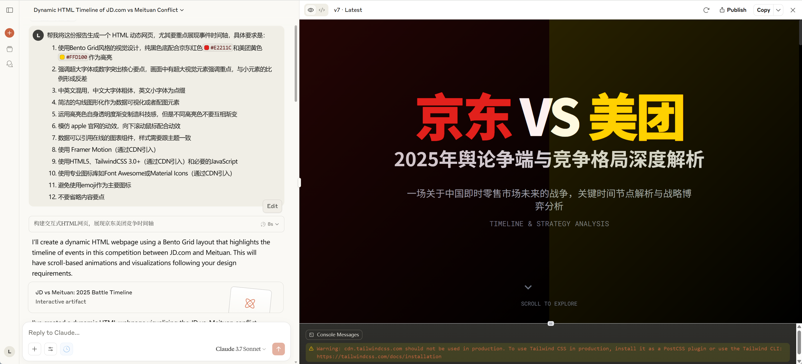
Task: Click the Edit message button
Action: 272,206
